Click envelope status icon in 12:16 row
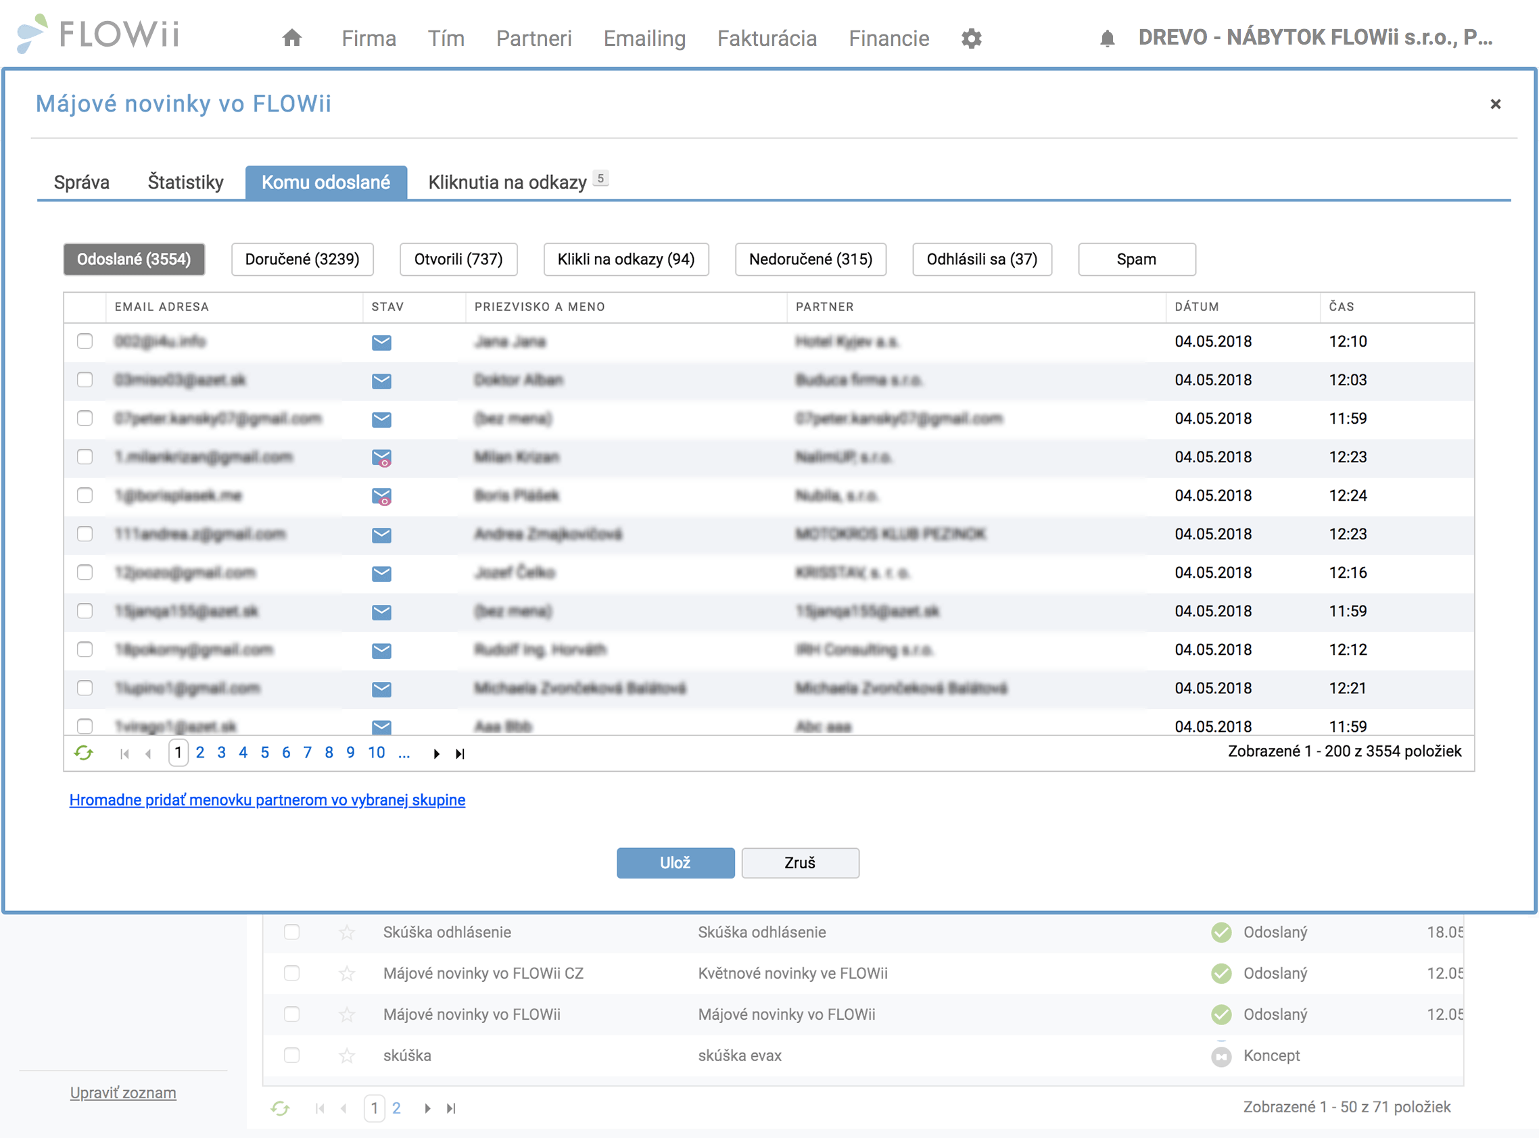 tap(381, 574)
